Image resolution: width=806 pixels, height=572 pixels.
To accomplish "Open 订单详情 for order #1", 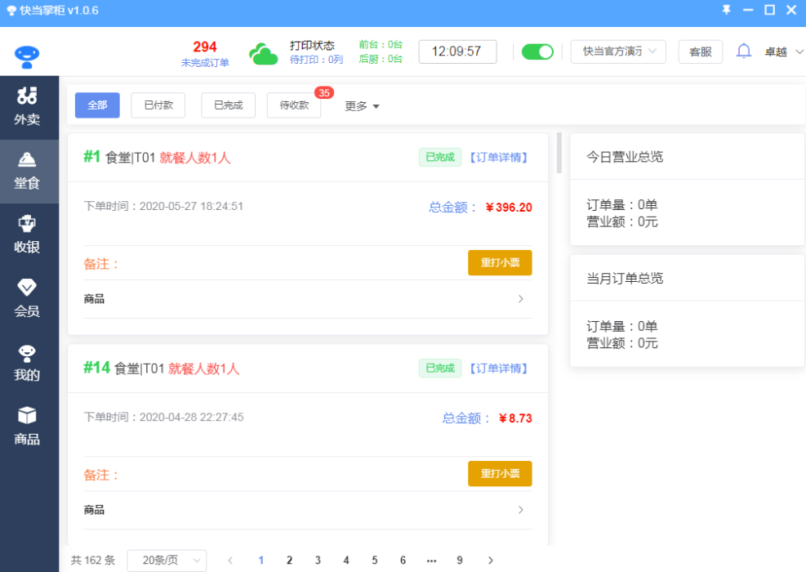I will (497, 157).
